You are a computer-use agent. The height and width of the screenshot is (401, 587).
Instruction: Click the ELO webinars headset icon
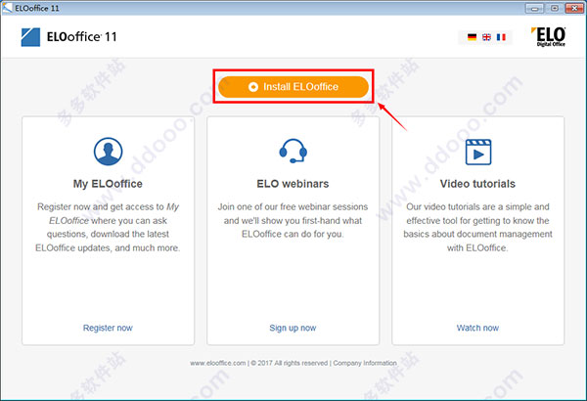click(x=293, y=151)
